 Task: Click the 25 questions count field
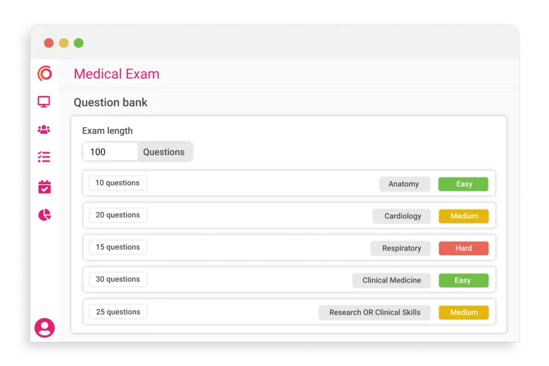click(x=118, y=312)
